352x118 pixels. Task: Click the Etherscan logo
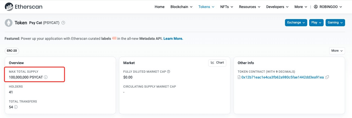click(24, 7)
